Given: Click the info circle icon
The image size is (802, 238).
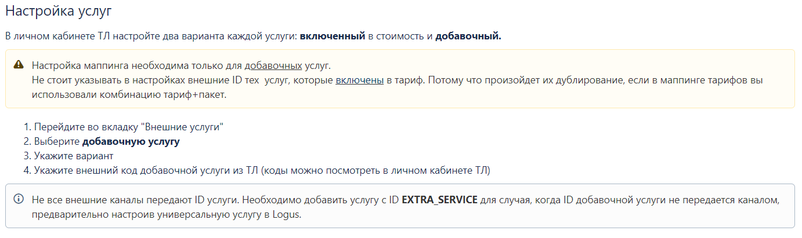Looking at the screenshot, I should point(19,200).
